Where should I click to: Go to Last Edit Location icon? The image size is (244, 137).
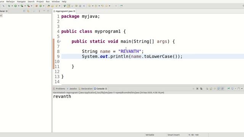[x=103, y=6]
